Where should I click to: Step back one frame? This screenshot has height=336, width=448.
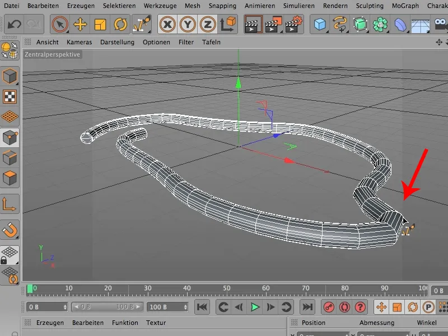pyautogui.click(x=239, y=307)
